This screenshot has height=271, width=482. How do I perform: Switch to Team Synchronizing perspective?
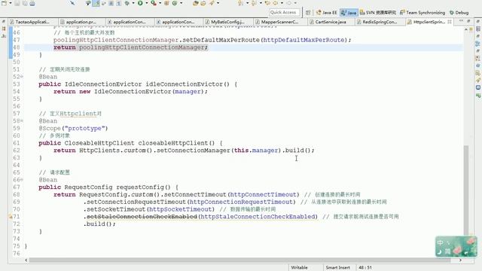click(423, 13)
